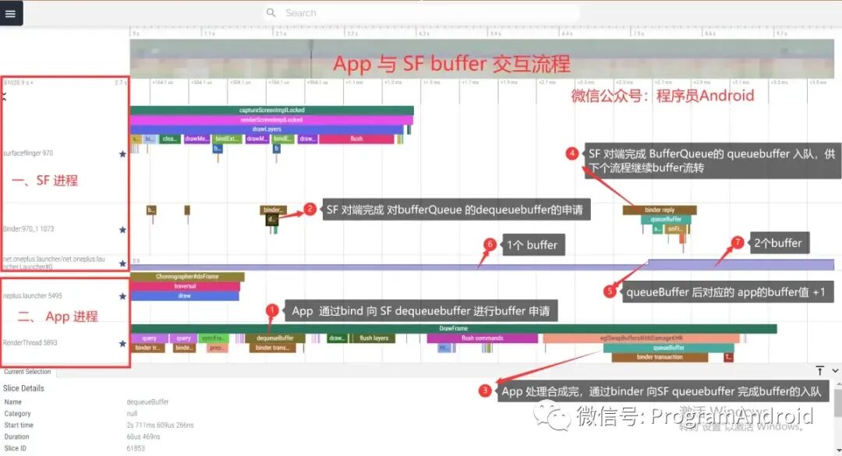Collapse the details panel with chevron
Screen dimensions: 842x456
(835, 370)
